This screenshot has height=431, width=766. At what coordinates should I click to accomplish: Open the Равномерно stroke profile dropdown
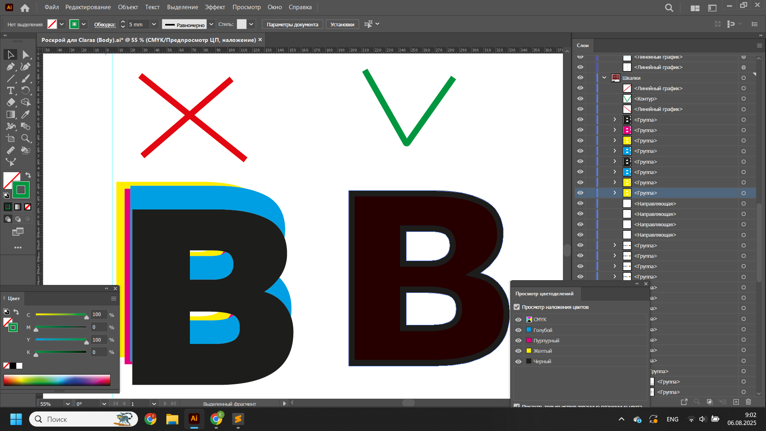click(x=211, y=24)
